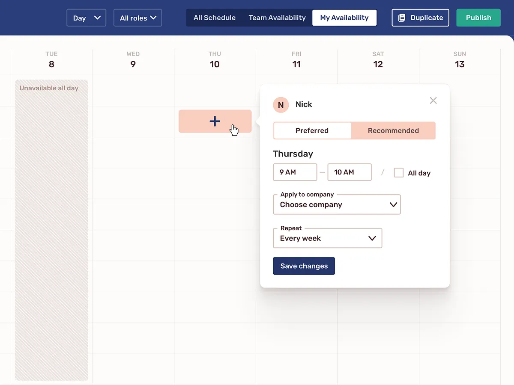514x385 pixels.
Task: Click Nick's avatar circle
Action: tap(281, 104)
